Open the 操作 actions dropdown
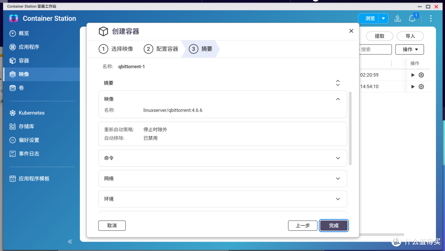 pyautogui.click(x=410, y=49)
